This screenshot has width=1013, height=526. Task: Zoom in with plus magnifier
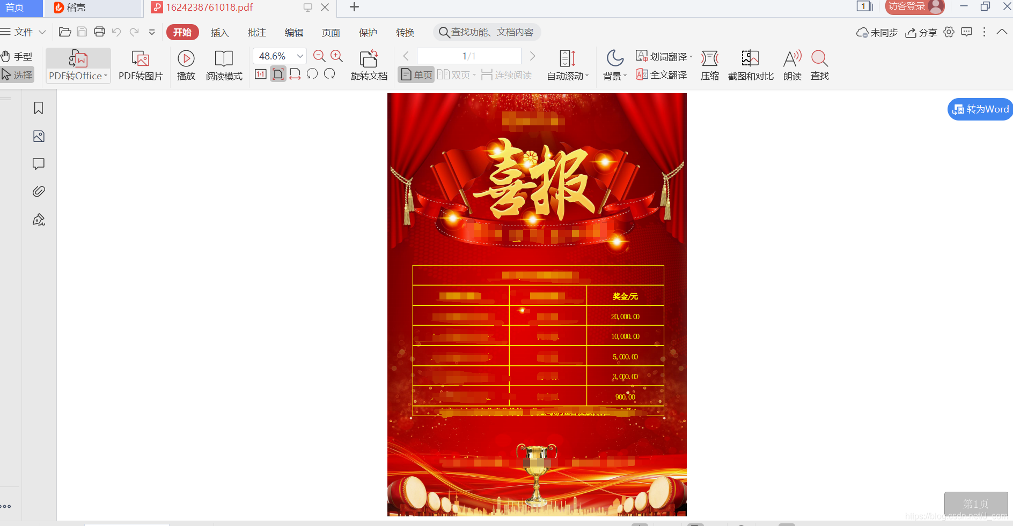[337, 56]
